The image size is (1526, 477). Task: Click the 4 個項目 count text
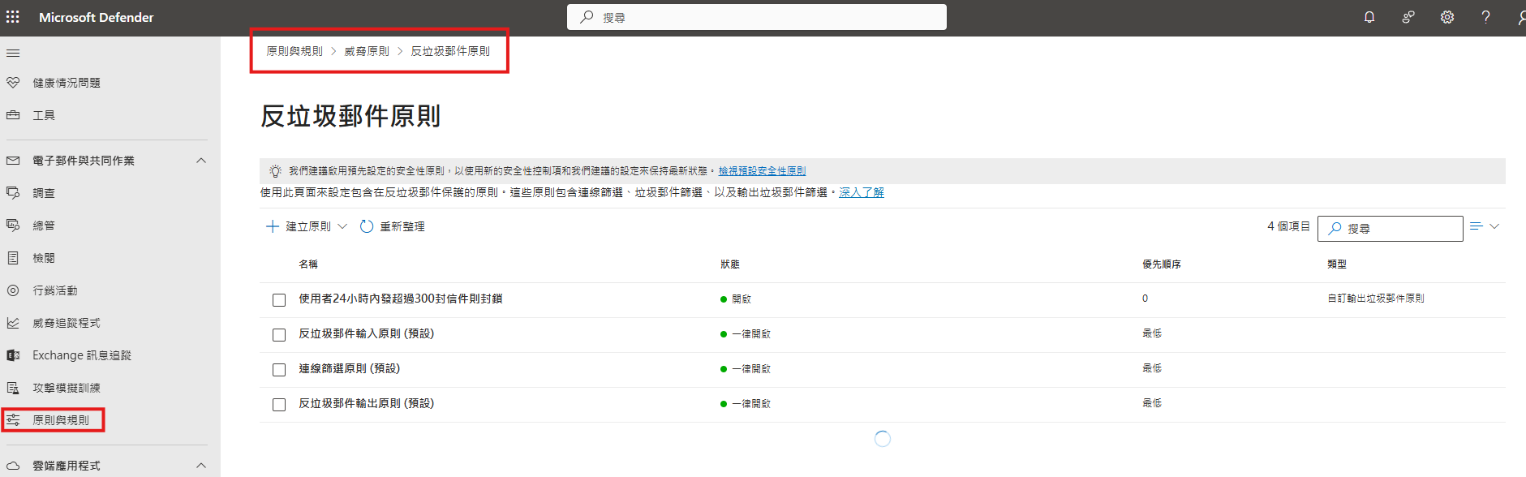pyautogui.click(x=1288, y=226)
